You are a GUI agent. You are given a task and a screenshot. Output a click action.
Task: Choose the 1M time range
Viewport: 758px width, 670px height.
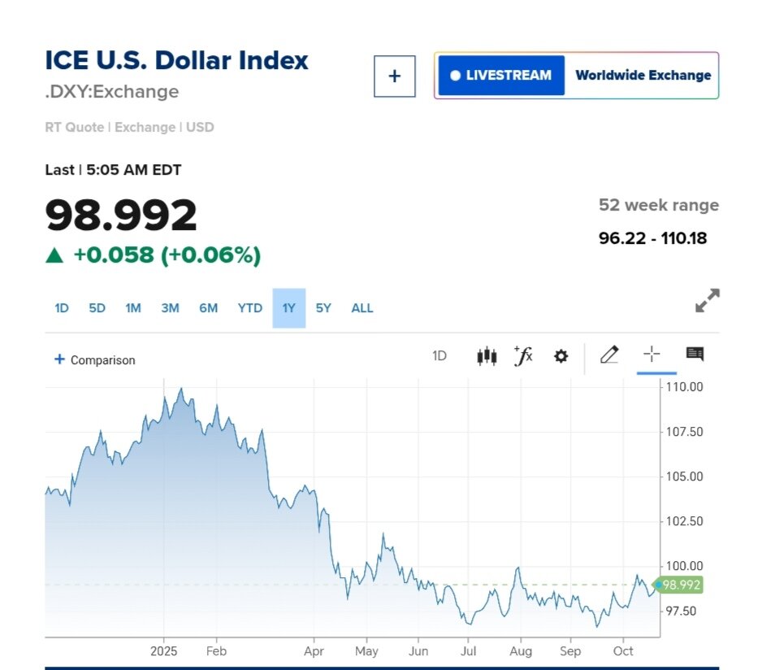tap(133, 308)
